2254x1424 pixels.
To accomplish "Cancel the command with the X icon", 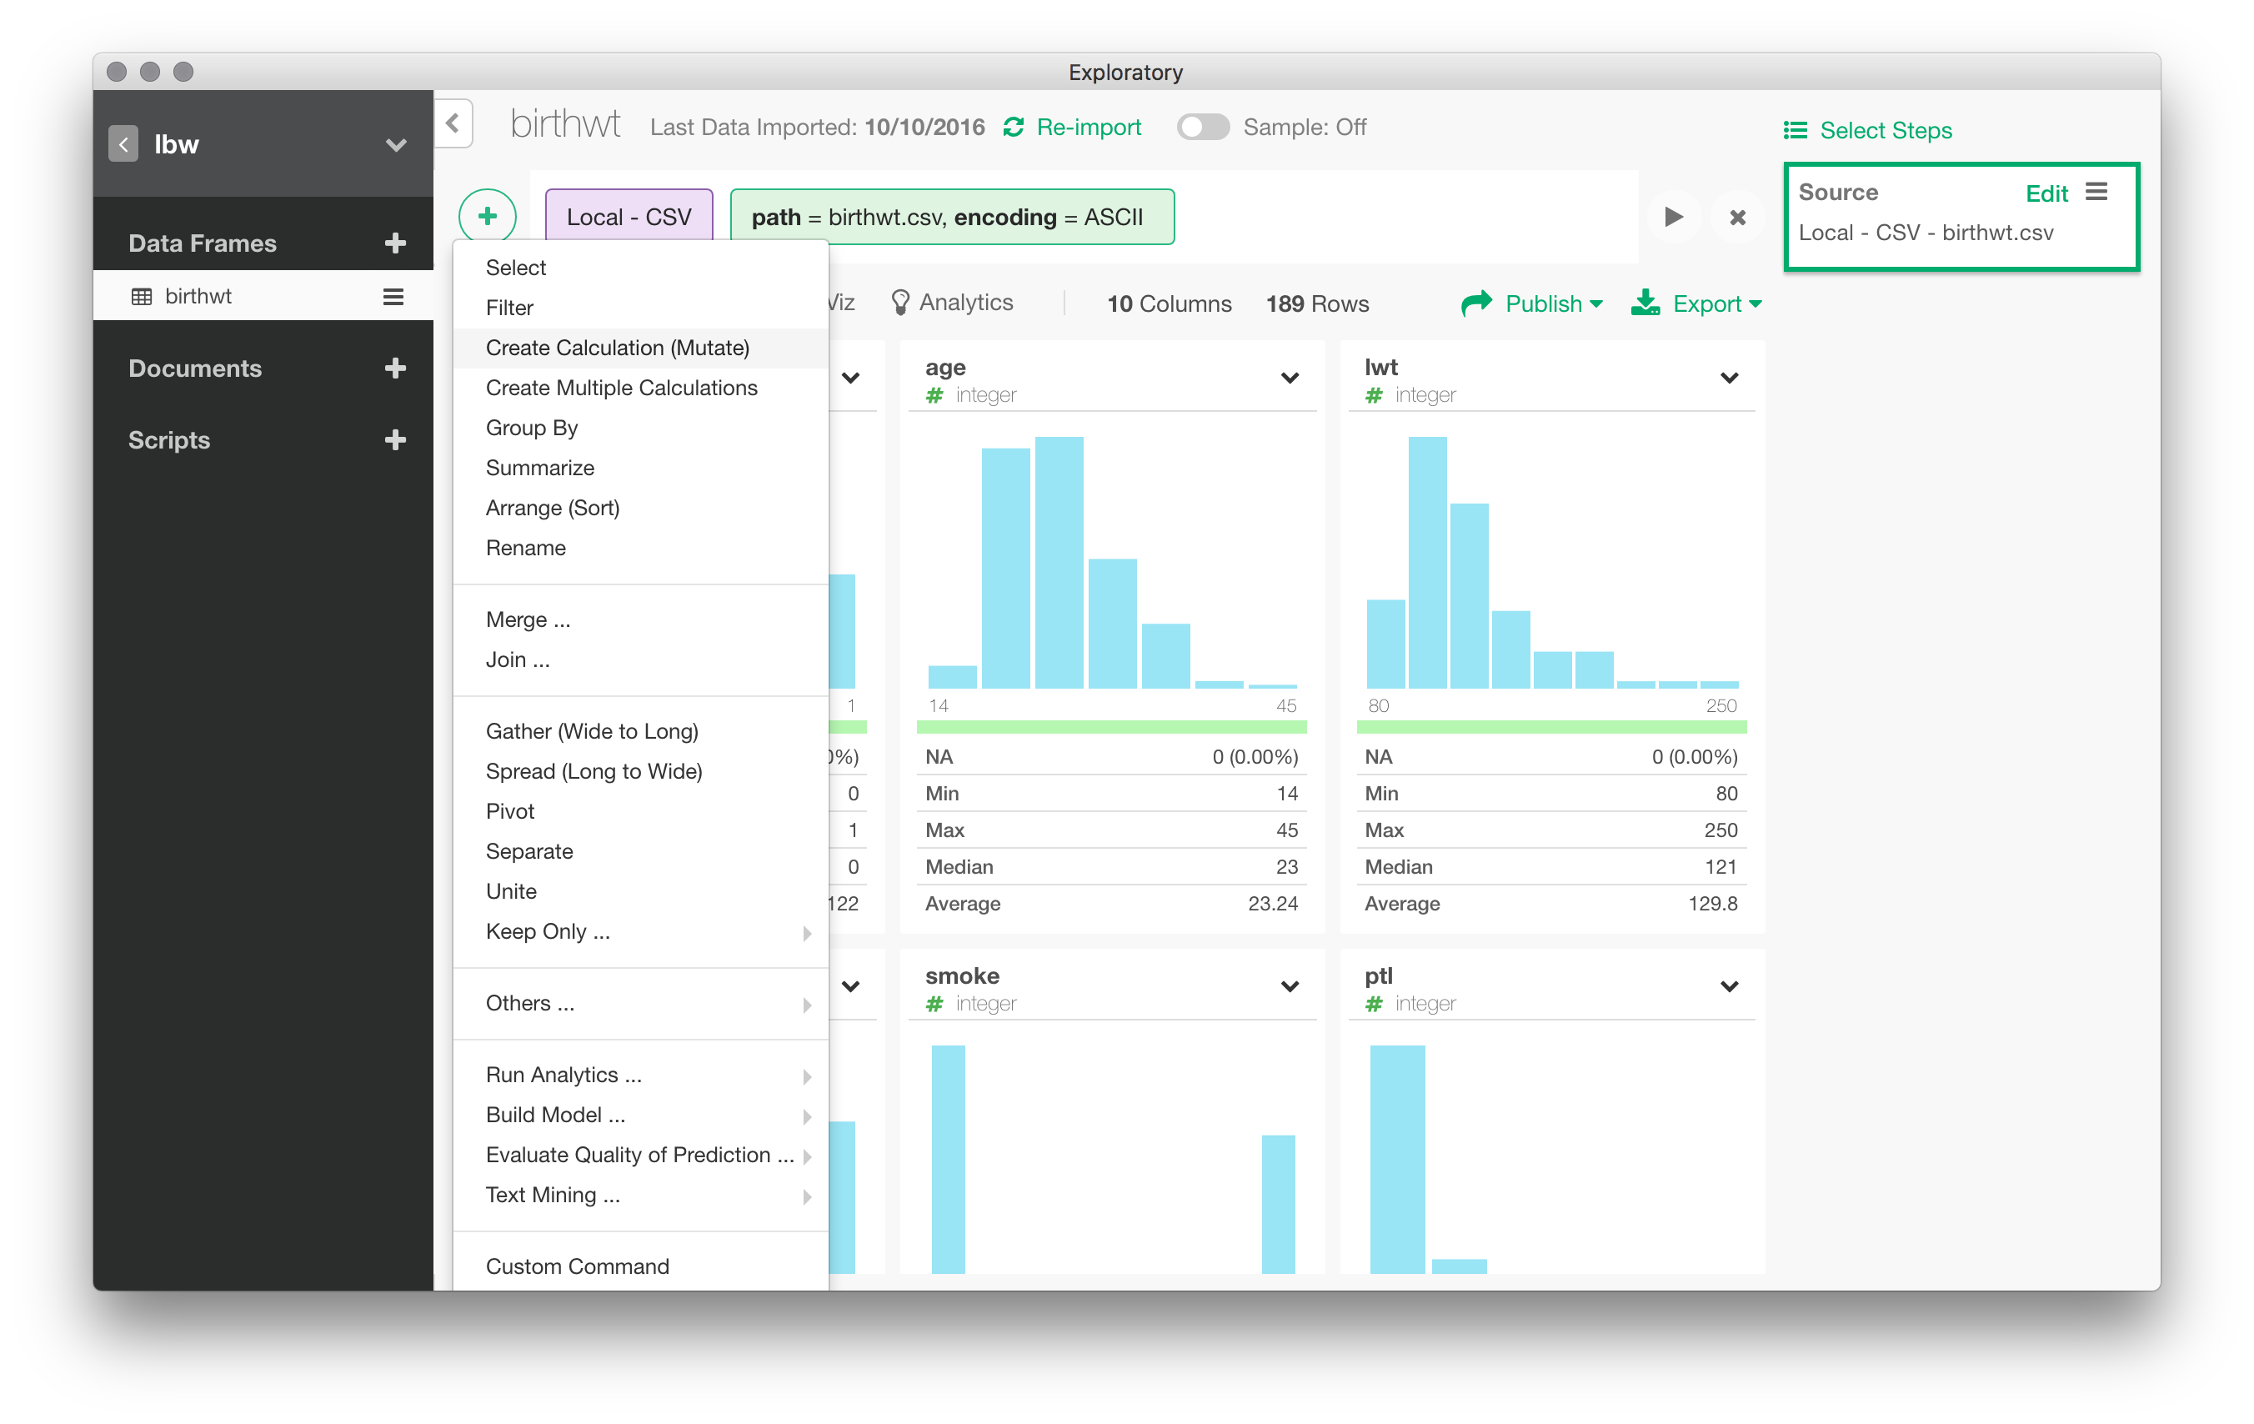I will [1737, 218].
